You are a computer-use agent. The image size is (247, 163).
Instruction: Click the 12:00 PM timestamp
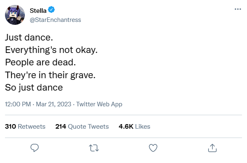coord(18,104)
